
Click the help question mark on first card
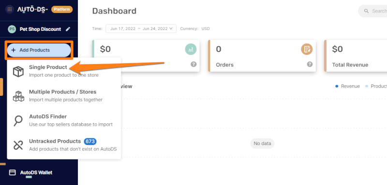[193, 65]
